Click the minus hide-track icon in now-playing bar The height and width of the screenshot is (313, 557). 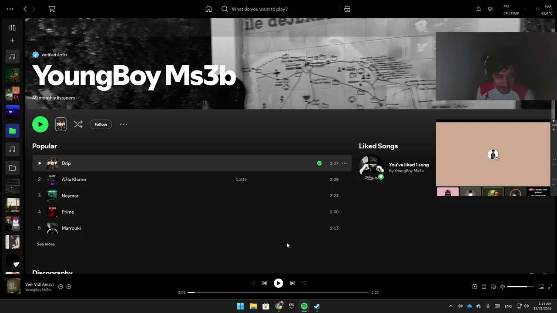coord(60,286)
